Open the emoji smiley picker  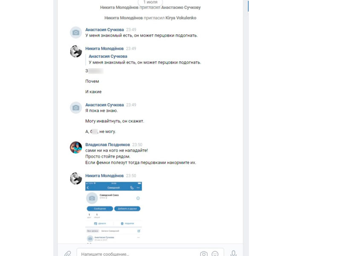tap(215, 253)
